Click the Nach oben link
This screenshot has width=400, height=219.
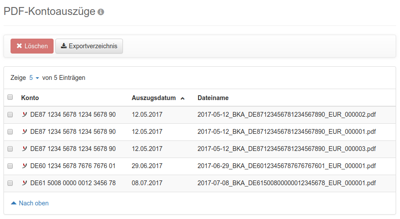click(29, 203)
